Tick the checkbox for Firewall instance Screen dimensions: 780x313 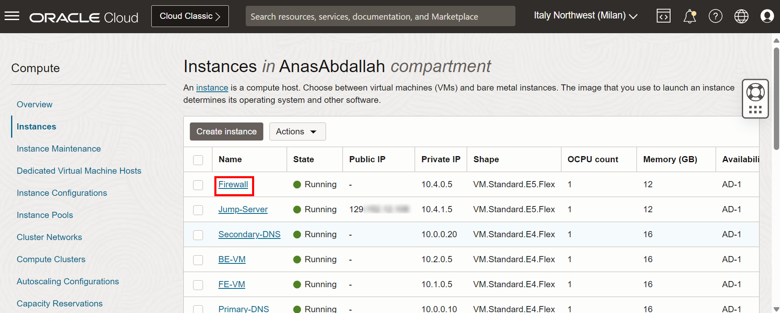(x=198, y=185)
